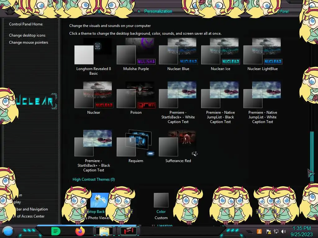Viewport: 318px width, 238px height.
Task: Select the Mulisha: Purple theme
Action: click(x=136, y=55)
